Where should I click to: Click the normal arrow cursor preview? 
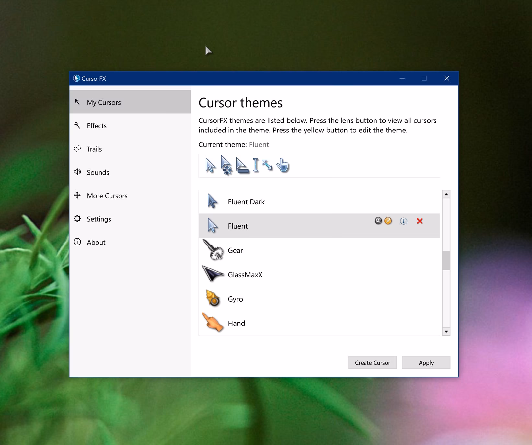tap(210, 165)
